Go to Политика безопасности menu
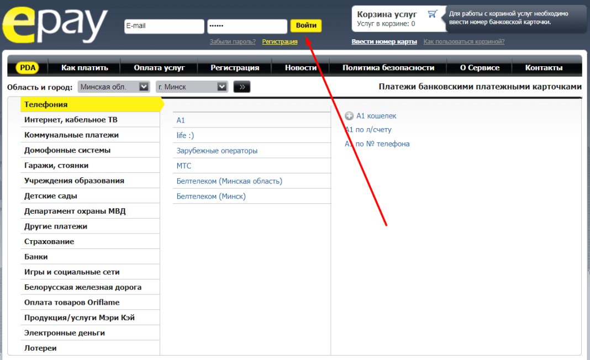Screen dimensions: 590x360 (388, 68)
